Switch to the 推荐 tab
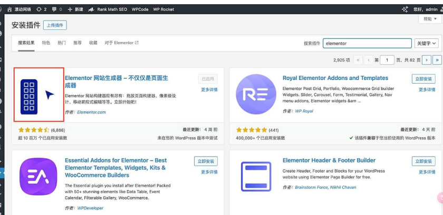This screenshot has height=215, width=443. tap(78, 43)
